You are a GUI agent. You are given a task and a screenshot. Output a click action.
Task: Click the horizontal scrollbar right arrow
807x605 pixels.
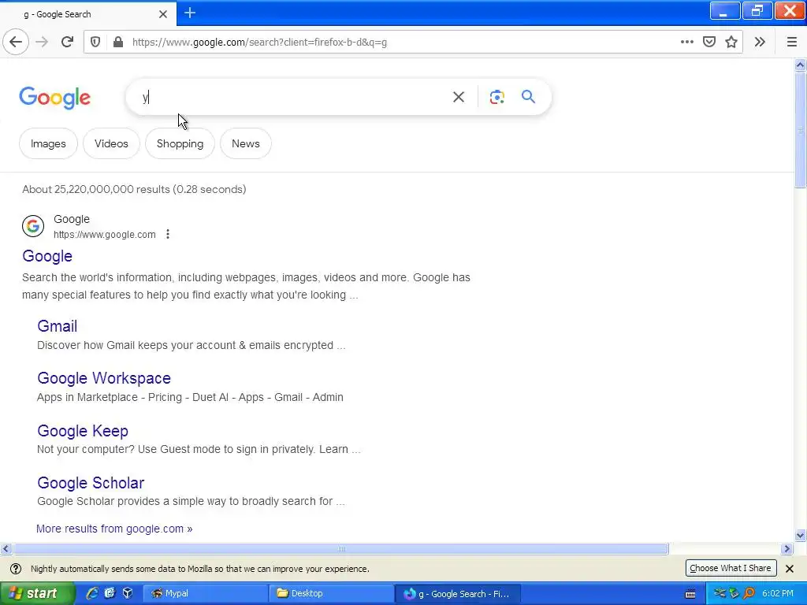787,549
